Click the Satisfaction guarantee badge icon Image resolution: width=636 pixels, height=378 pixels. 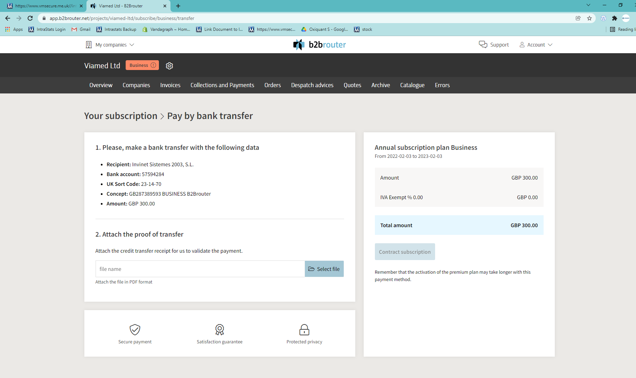click(219, 330)
